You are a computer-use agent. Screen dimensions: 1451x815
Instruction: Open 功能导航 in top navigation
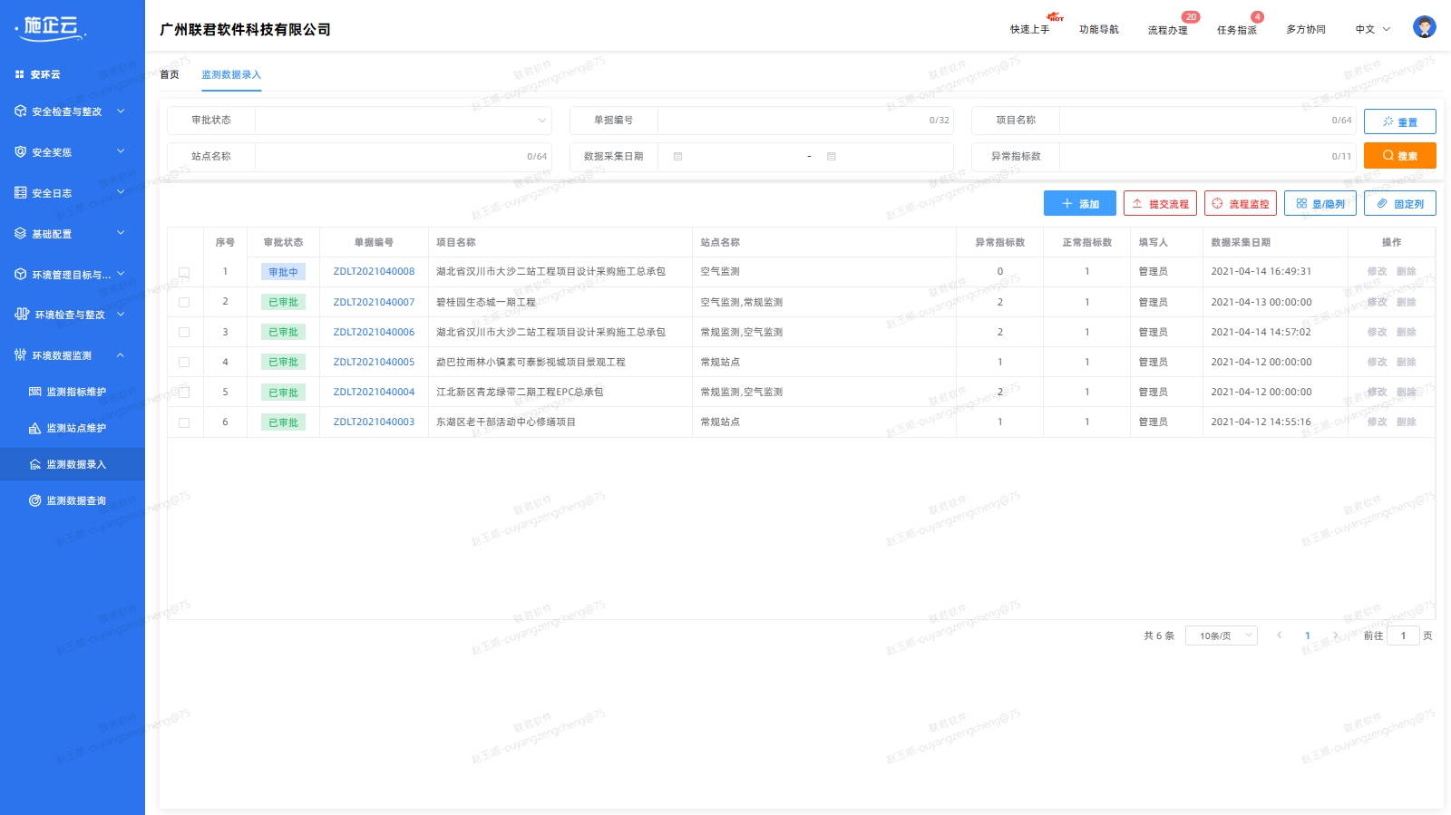click(x=1099, y=29)
